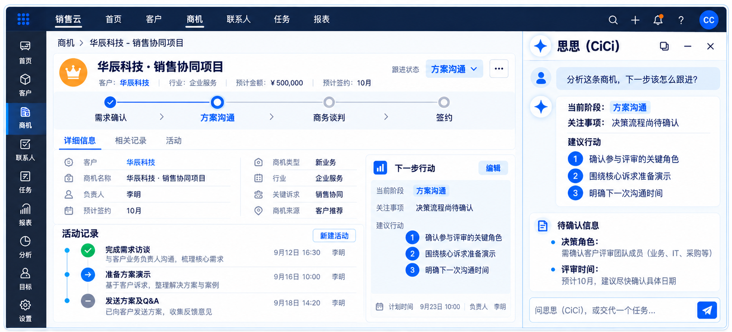Click 商机 in the breadcrumb
This screenshot has width=732, height=332.
(66, 43)
